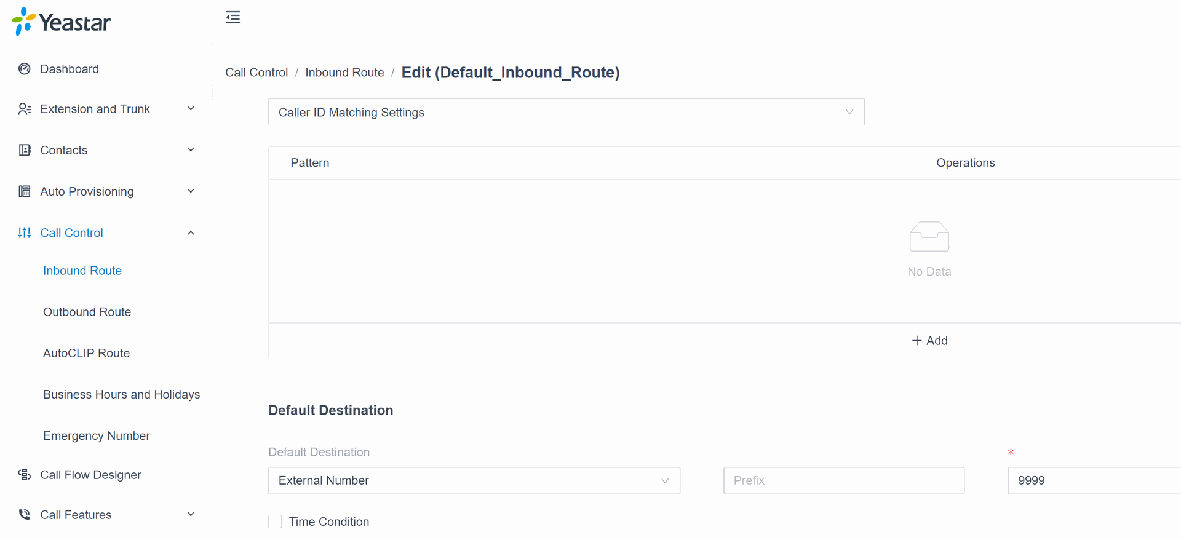
Task: Go to Business Hours and Holidays
Action: pos(121,394)
